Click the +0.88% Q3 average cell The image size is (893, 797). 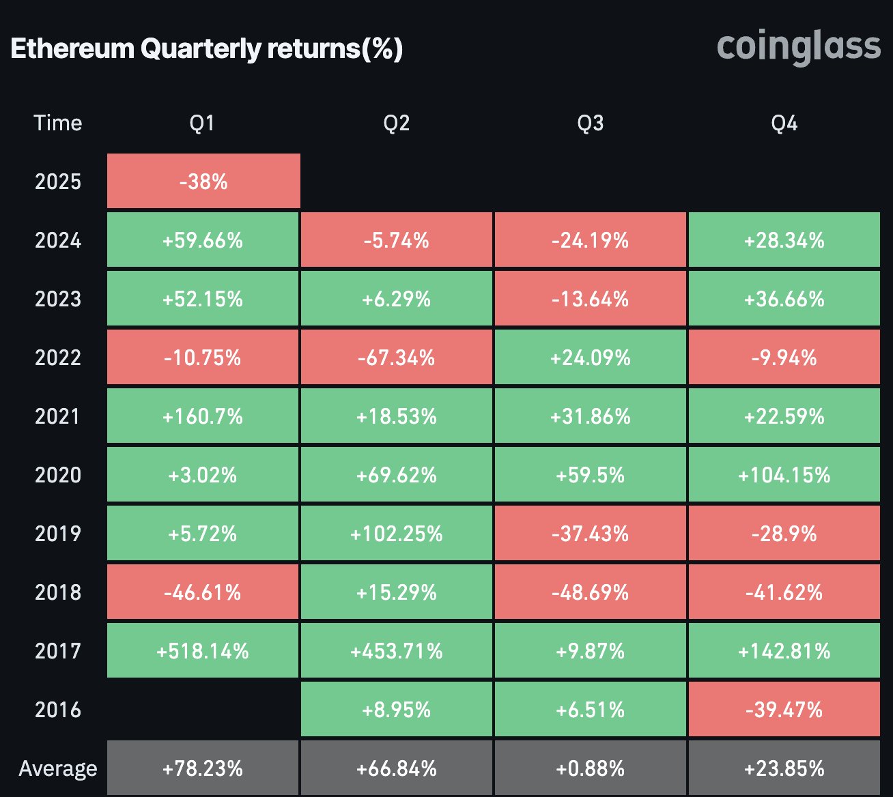pos(590,769)
